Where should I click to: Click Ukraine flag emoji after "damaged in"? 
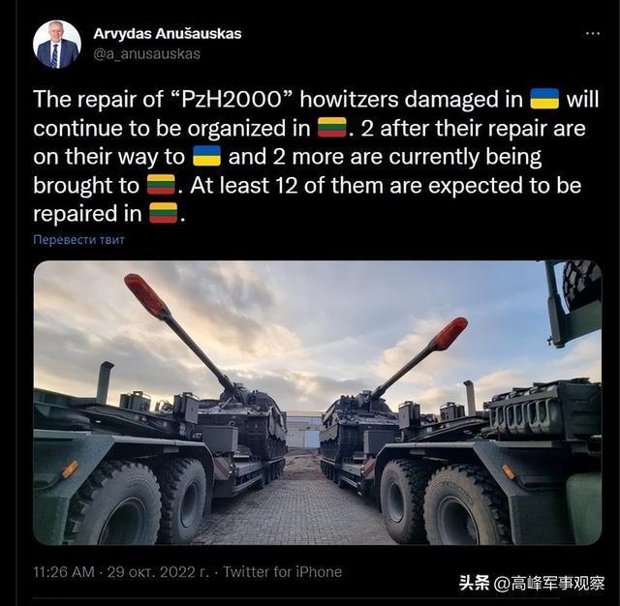[x=544, y=99]
